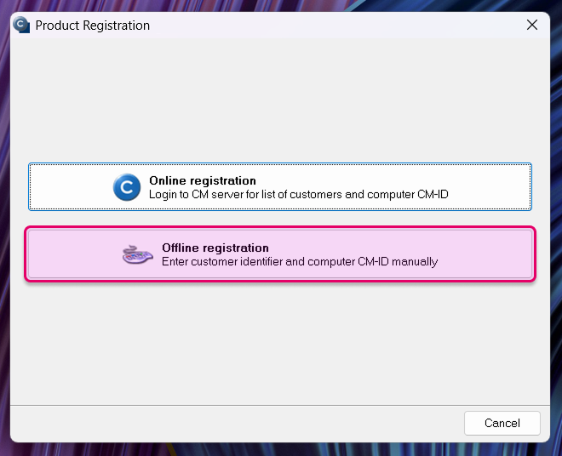The image size is (562, 456).
Task: Click 'Login to CM server' description text
Action: [299, 195]
